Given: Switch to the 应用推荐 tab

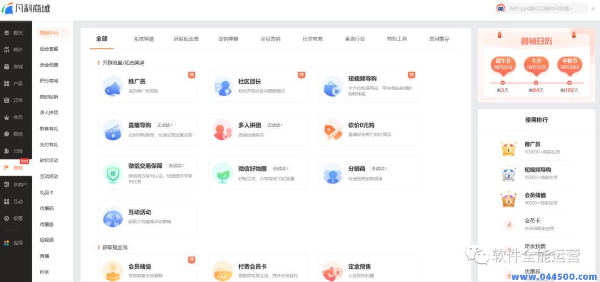Looking at the screenshot, I should point(439,39).
